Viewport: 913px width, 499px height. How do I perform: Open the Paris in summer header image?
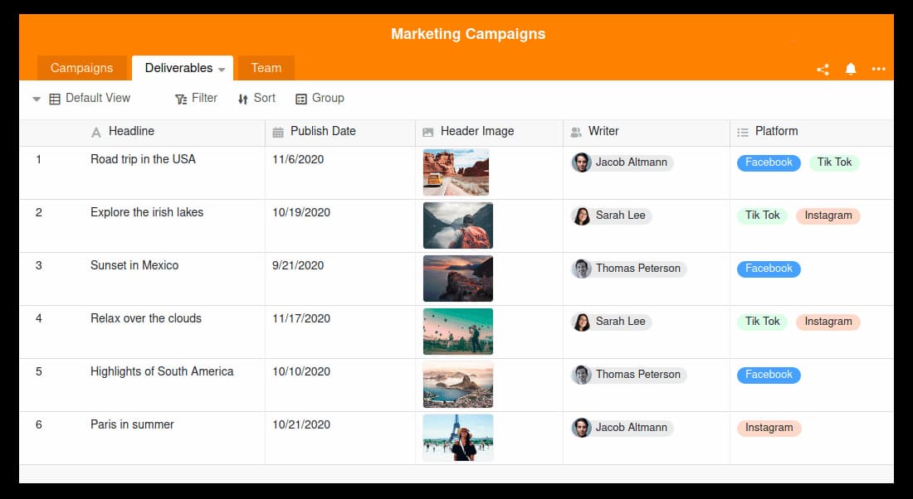(x=457, y=438)
